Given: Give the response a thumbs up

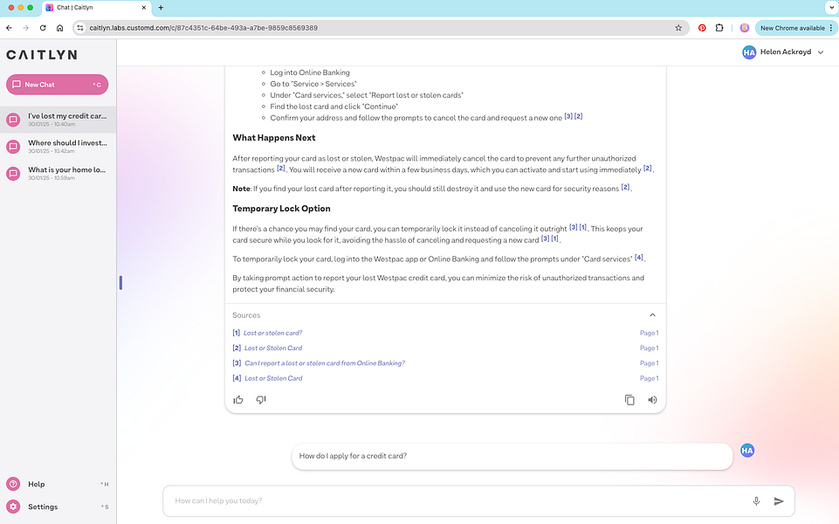Looking at the screenshot, I should click(238, 400).
